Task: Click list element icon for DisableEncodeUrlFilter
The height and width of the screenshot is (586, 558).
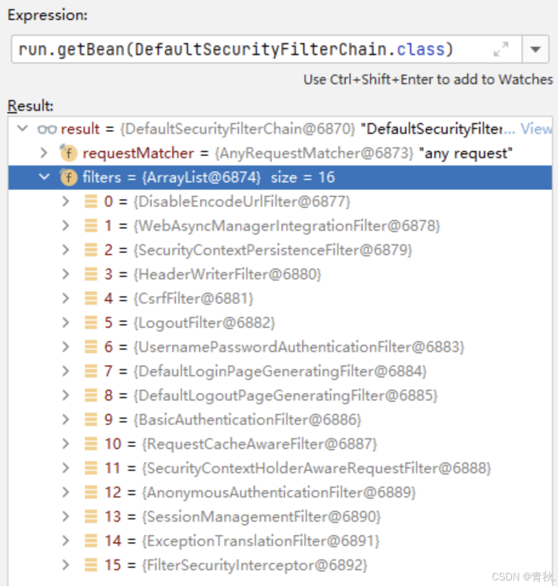Action: click(91, 202)
